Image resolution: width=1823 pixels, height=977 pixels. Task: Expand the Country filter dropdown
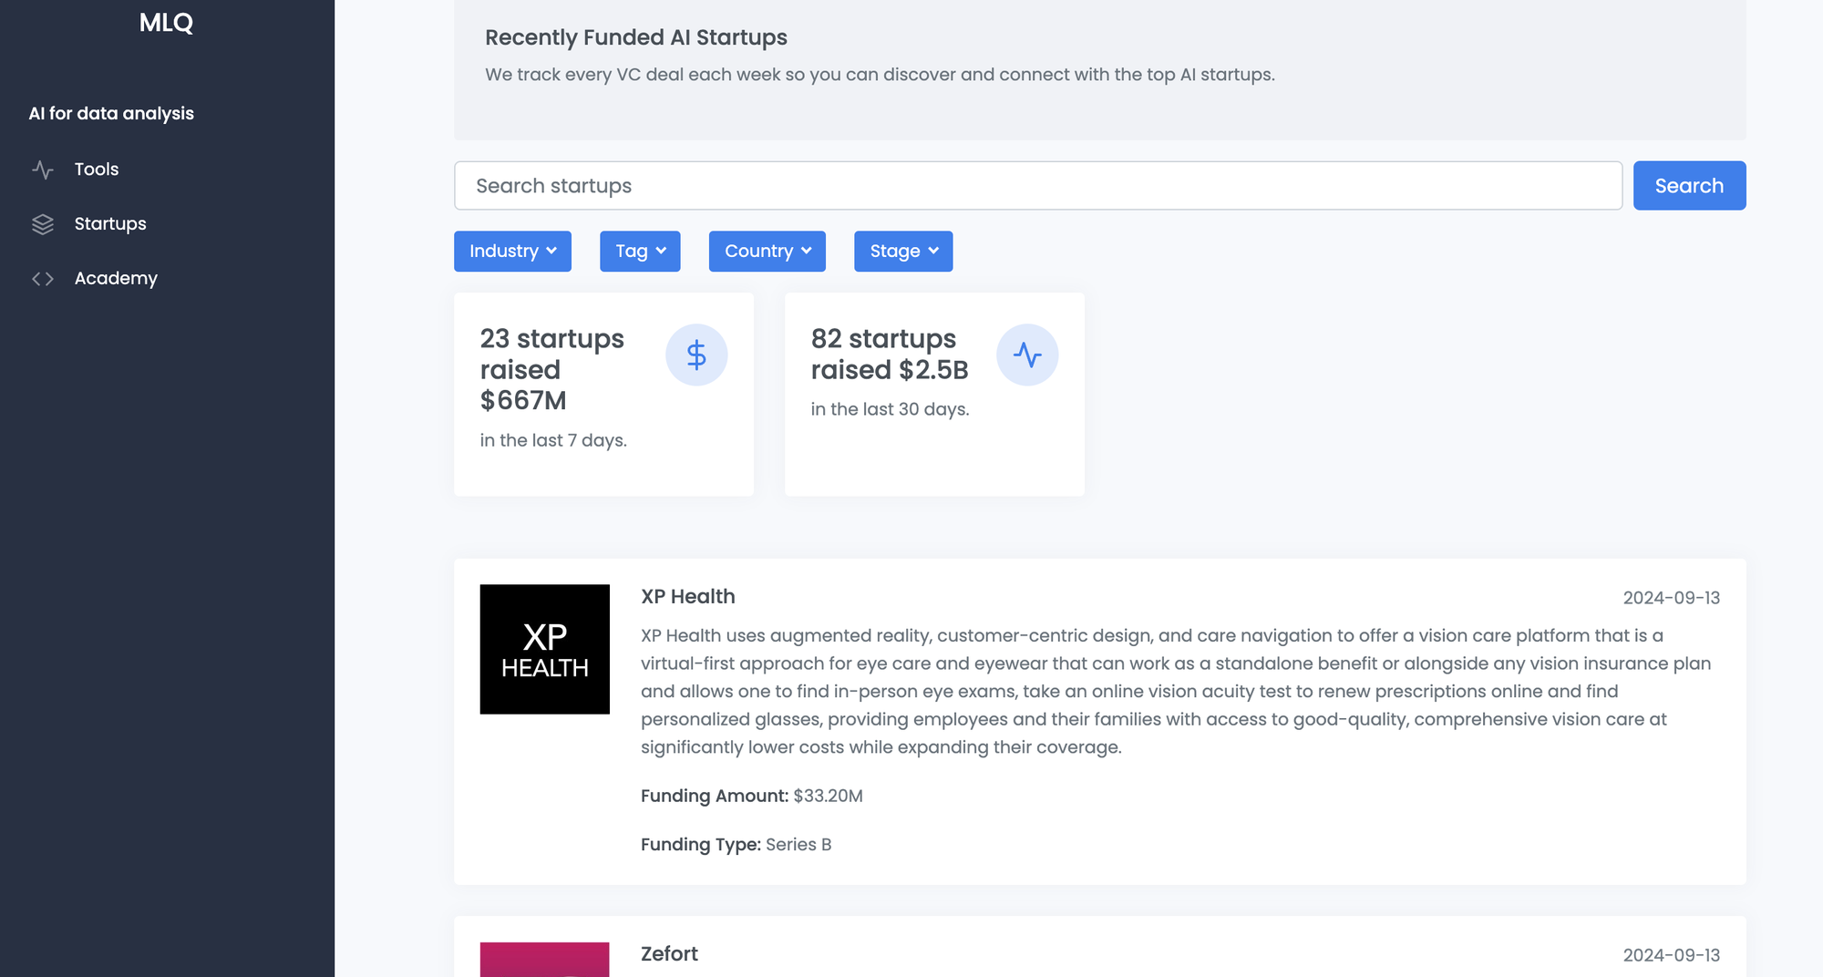767,251
